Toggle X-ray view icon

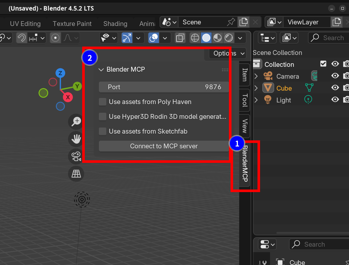tap(180, 38)
